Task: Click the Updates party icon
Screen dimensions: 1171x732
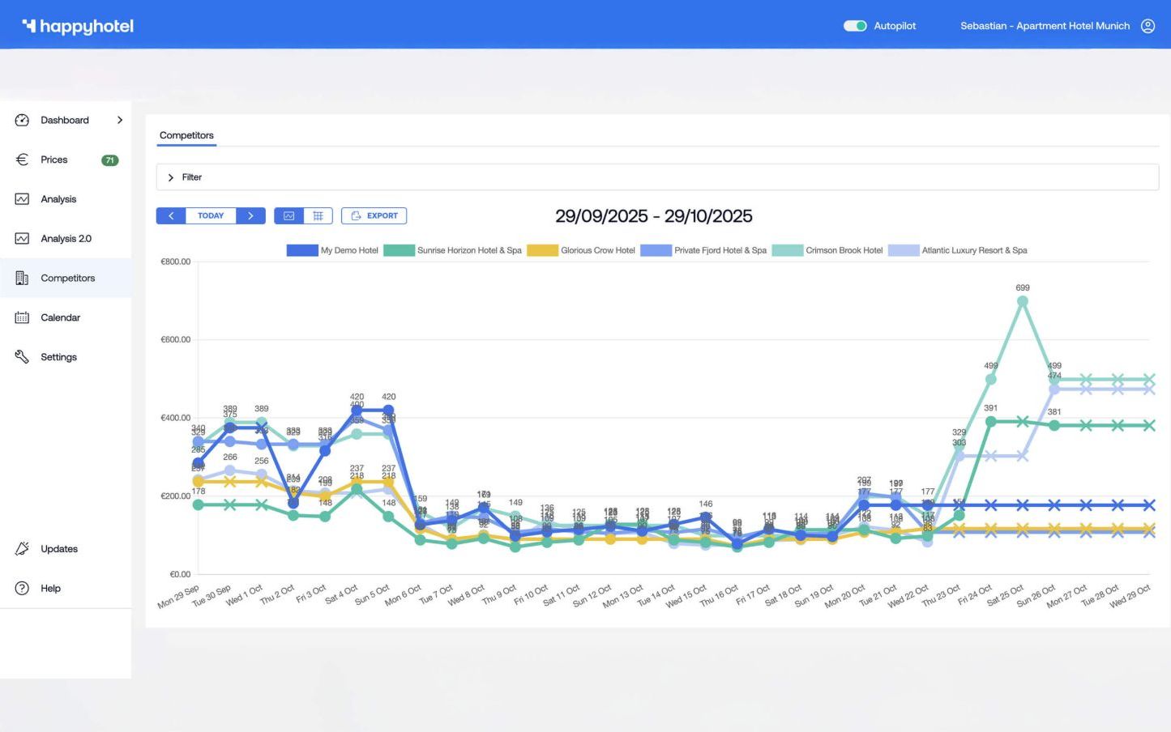Action: click(22, 549)
